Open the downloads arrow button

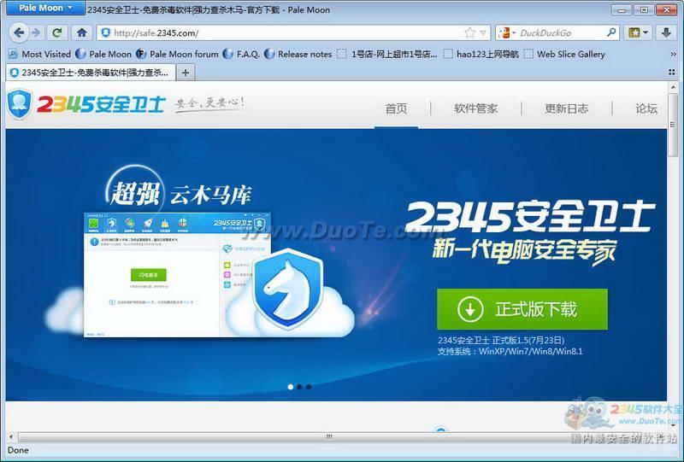coord(666,32)
